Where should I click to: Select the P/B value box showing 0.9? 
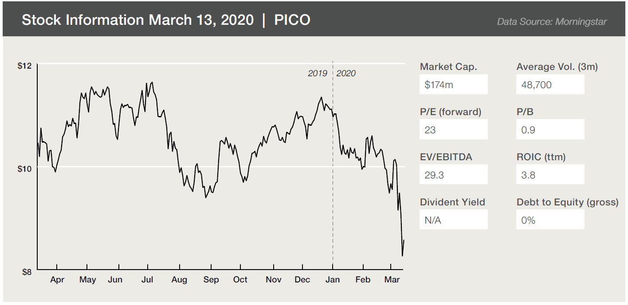click(550, 130)
